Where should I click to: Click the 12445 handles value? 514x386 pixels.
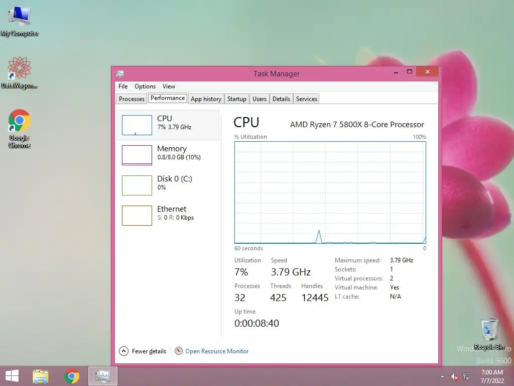[315, 298]
